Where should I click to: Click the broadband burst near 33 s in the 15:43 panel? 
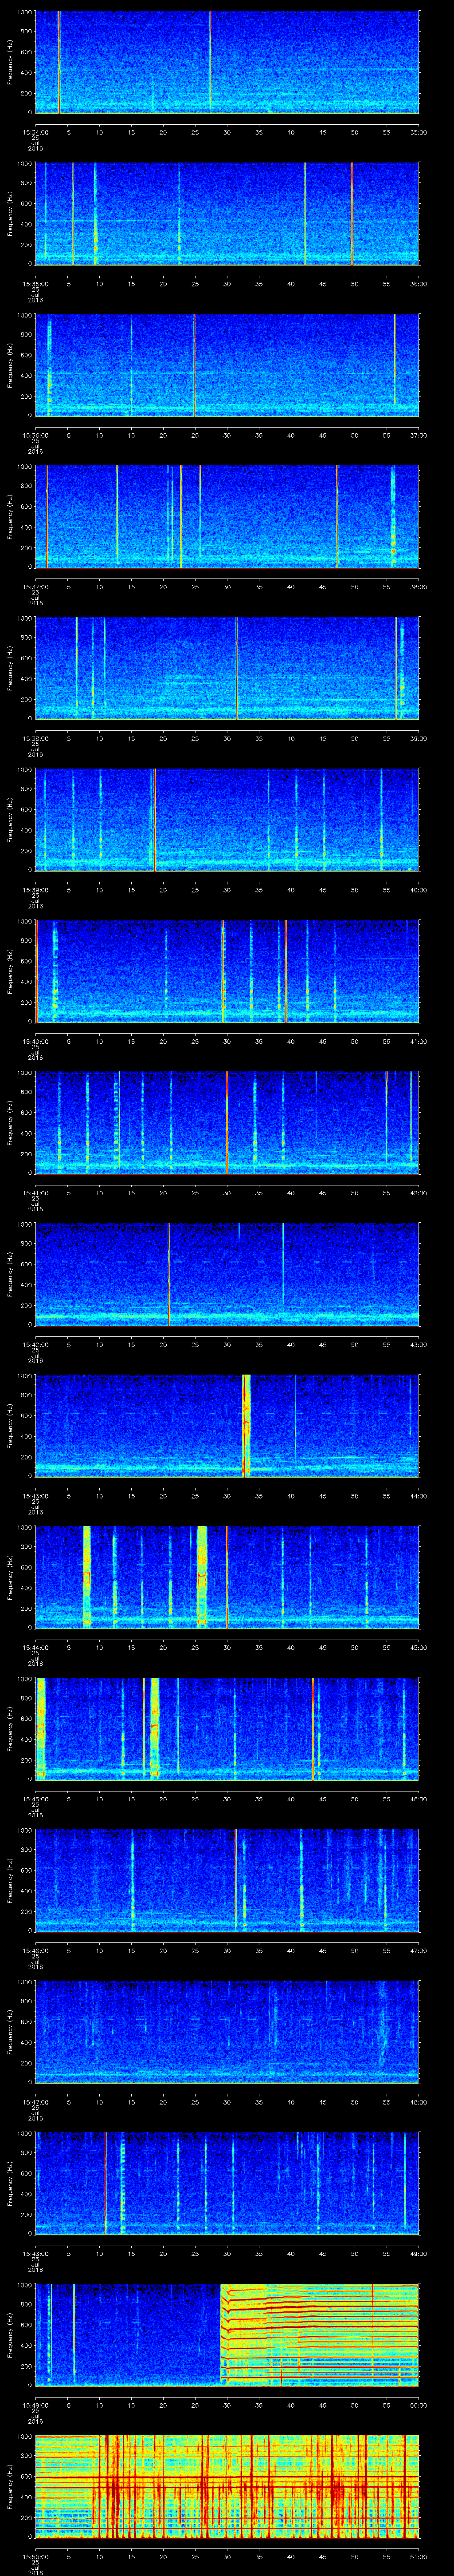246,1425
